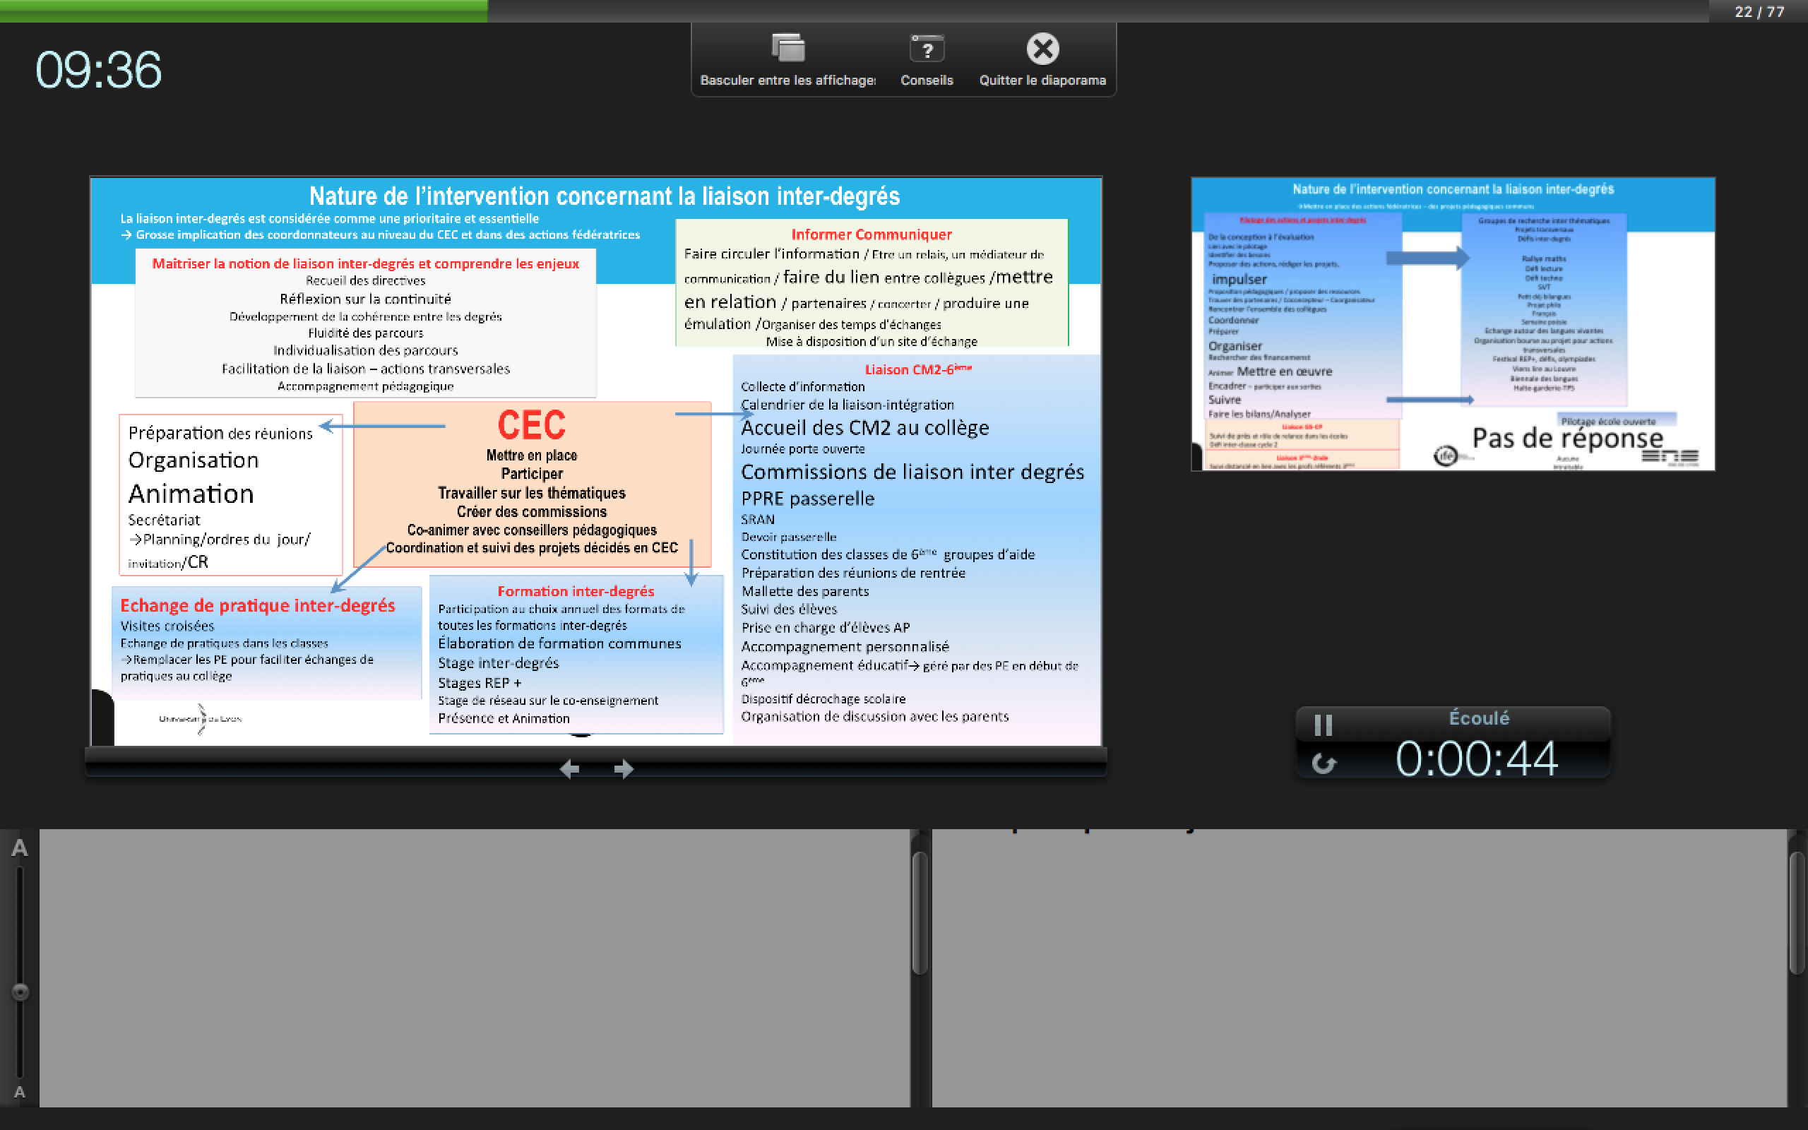1808x1130 pixels.
Task: Click the next slide preview thumbnail
Action: coord(1452,323)
